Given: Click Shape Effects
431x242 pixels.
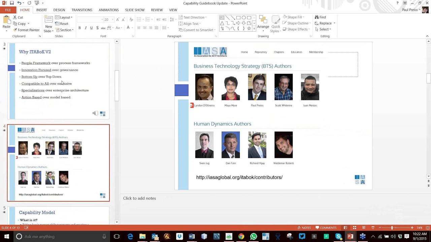Looking at the screenshot, I should pos(296,29).
